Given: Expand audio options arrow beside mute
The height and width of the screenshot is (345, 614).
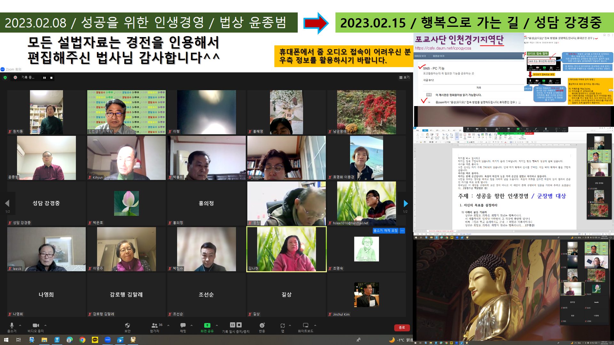Looking at the screenshot, I should 20,325.
